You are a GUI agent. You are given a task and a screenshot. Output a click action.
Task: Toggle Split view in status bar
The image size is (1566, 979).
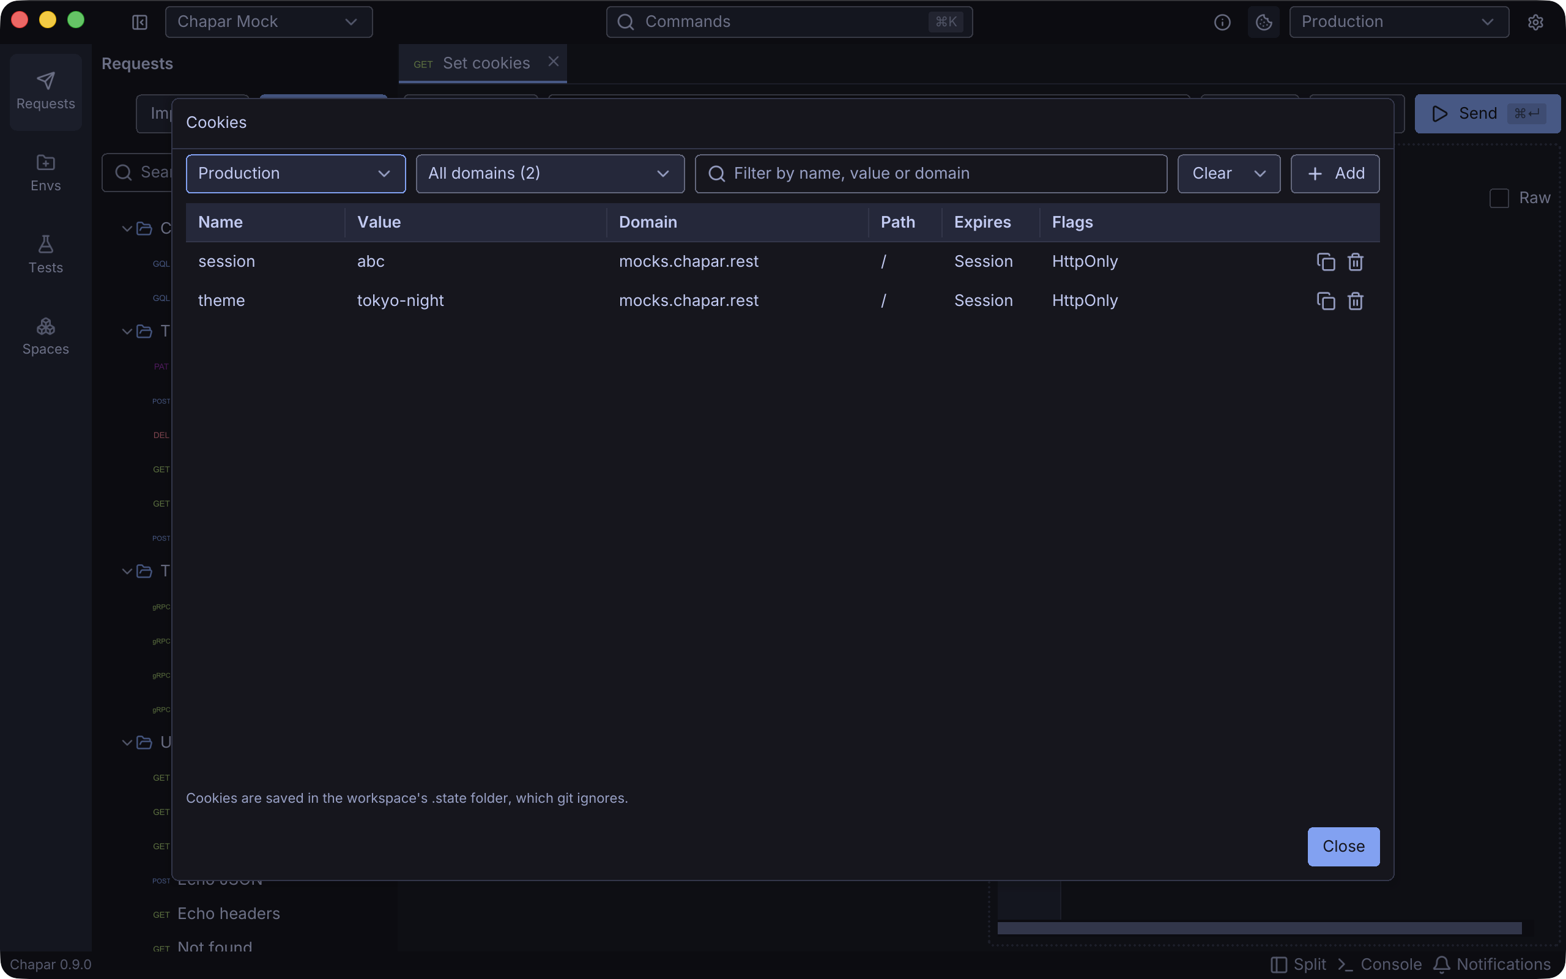[x=1298, y=964]
